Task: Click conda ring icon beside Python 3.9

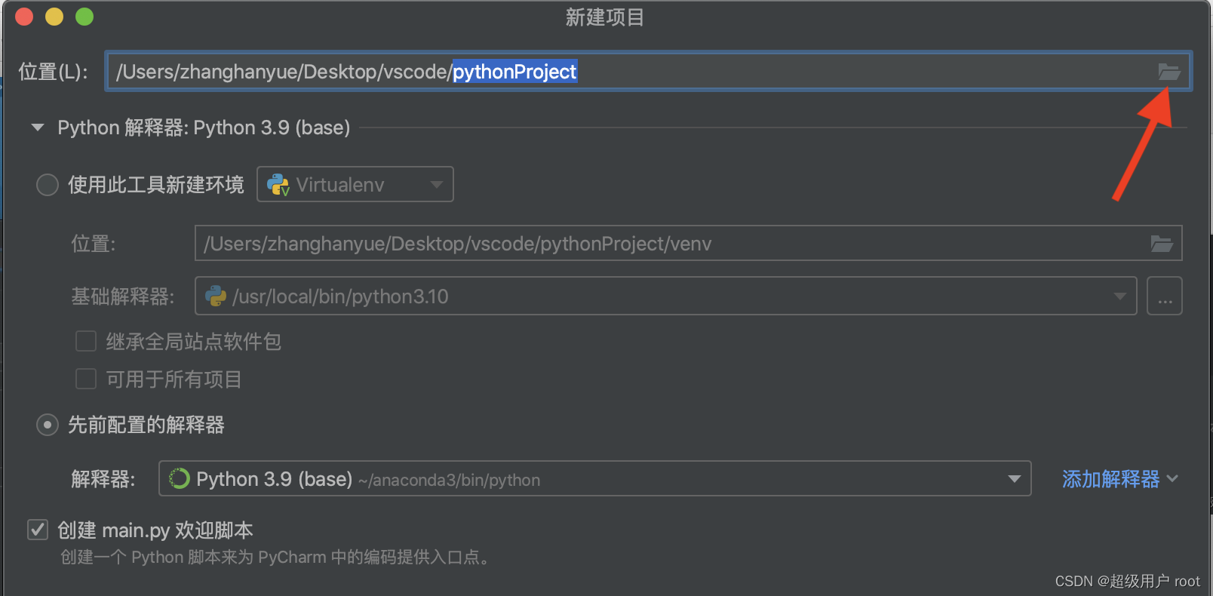Action: pyautogui.click(x=179, y=478)
